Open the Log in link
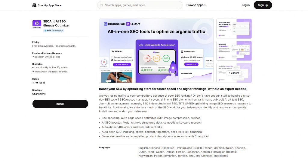This screenshot has height=161, width=308. pos(245,5)
